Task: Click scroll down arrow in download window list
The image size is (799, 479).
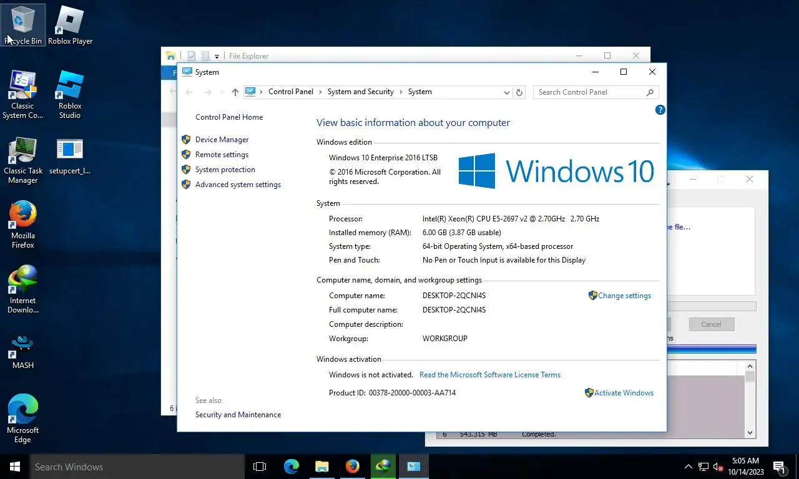Action: pos(750,432)
